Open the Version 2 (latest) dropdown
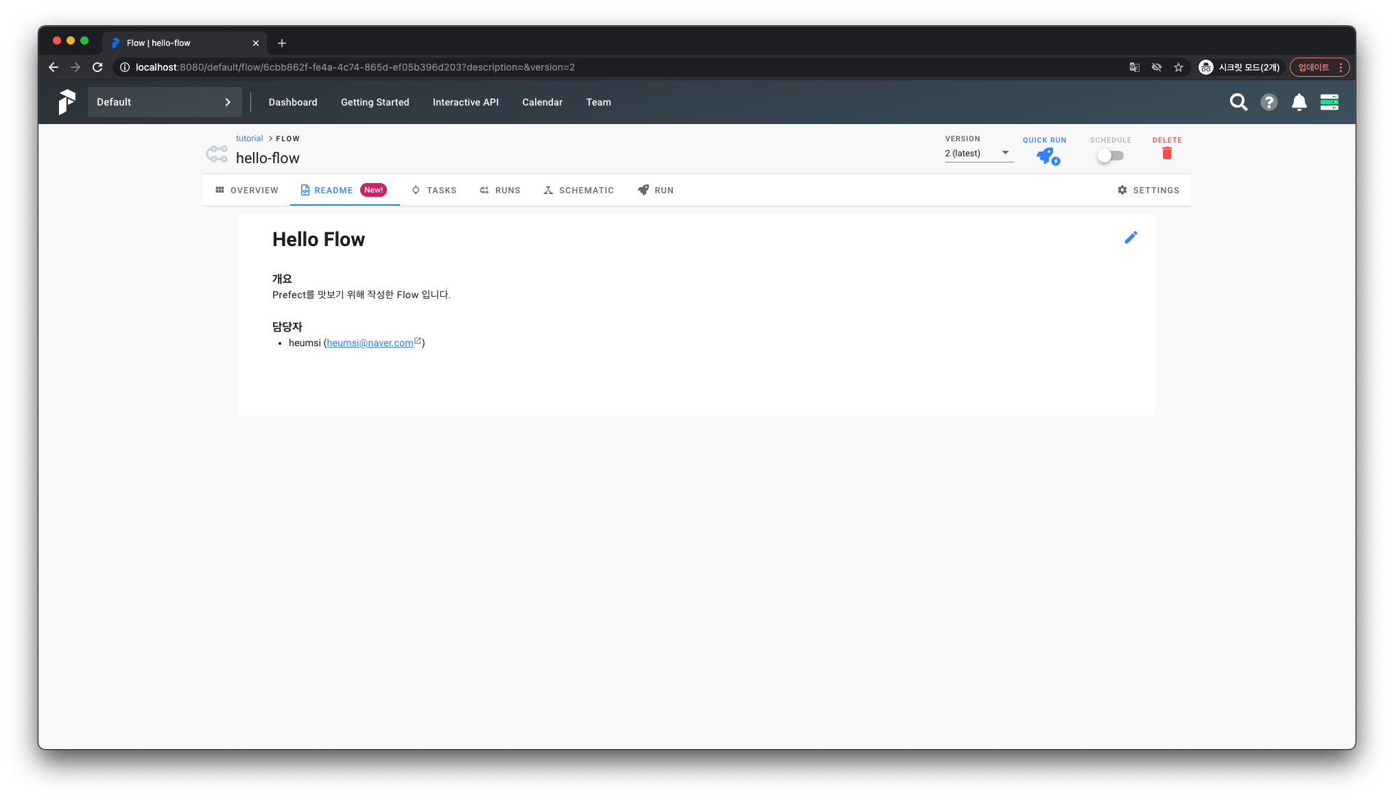 click(x=978, y=153)
